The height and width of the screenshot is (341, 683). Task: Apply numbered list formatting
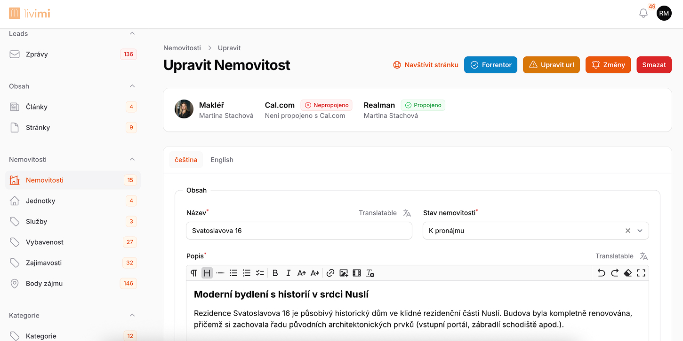(x=246, y=273)
